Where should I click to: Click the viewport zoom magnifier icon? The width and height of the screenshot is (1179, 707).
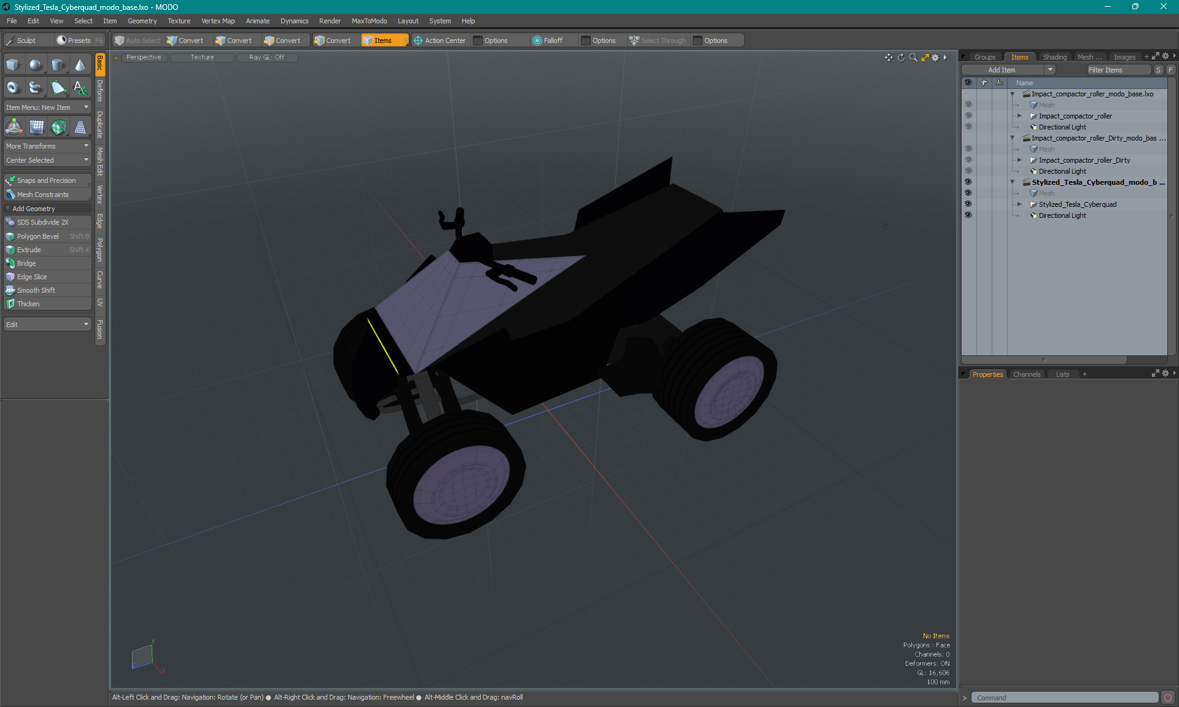[913, 58]
